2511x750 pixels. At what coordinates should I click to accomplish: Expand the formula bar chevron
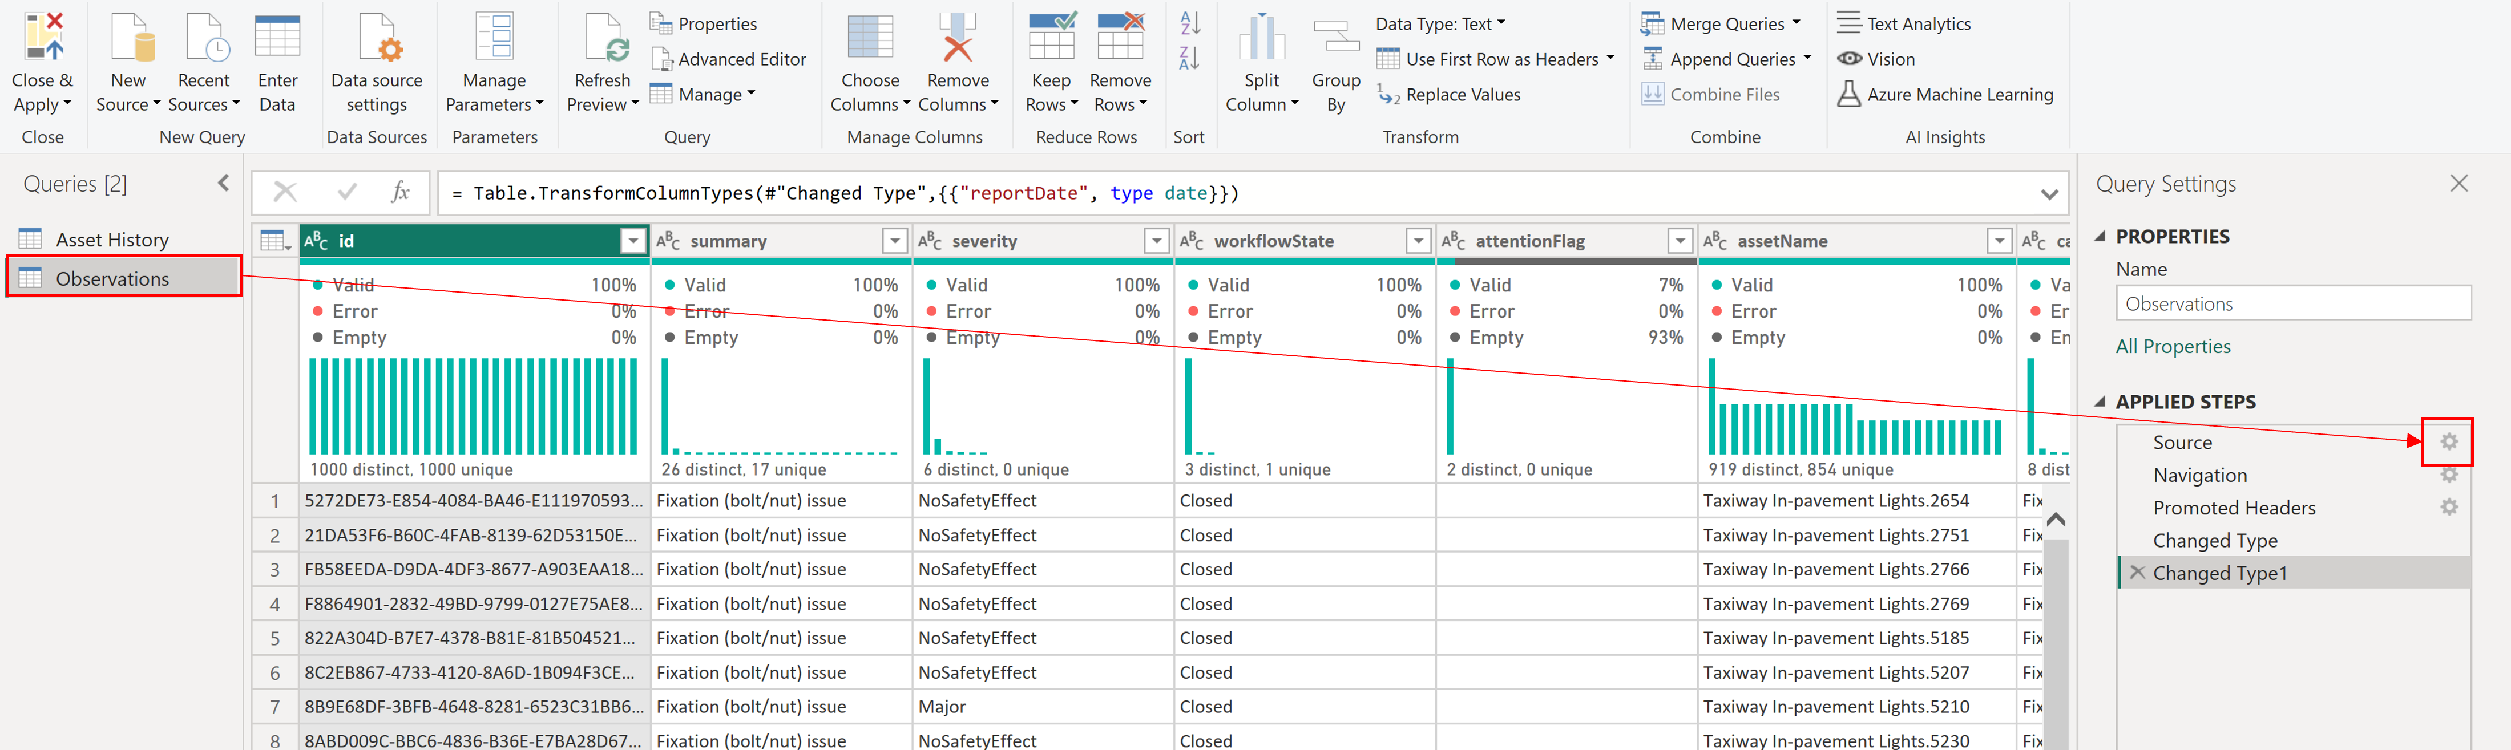point(2049,194)
